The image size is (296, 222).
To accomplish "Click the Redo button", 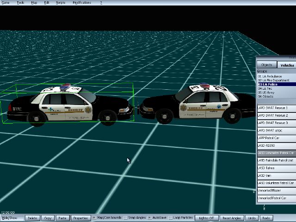I will tap(266, 218).
